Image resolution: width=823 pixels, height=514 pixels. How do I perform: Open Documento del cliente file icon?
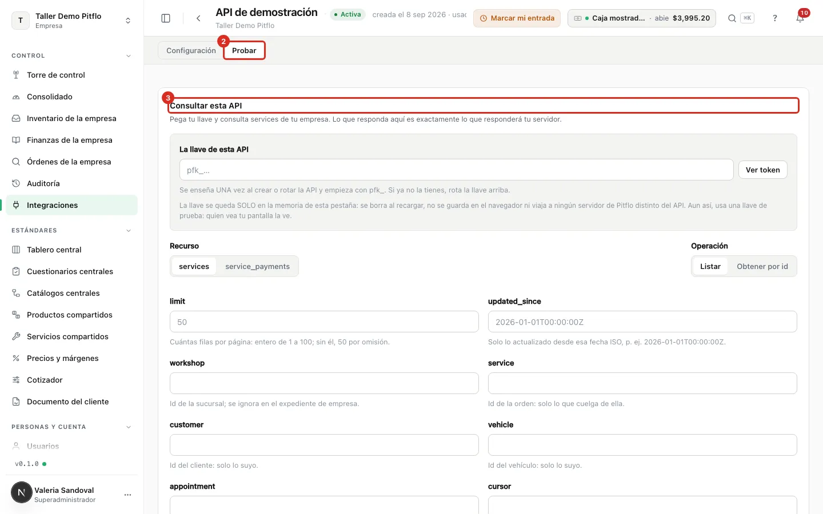tap(16, 401)
